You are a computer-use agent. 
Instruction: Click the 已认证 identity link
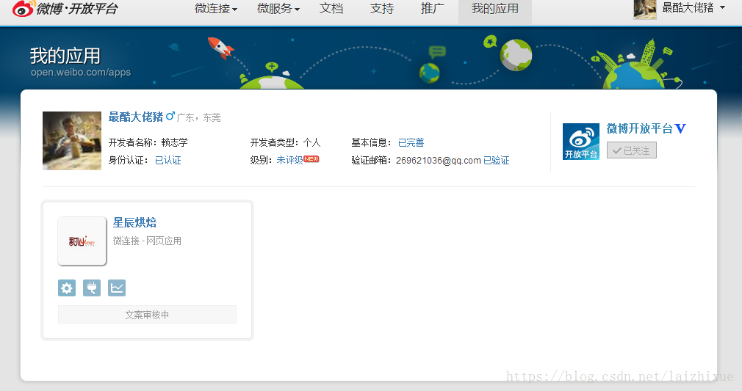click(x=168, y=160)
